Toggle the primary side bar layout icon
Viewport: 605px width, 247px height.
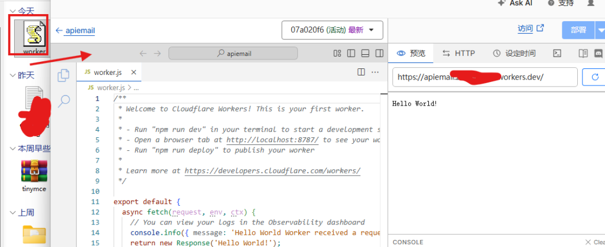point(351,54)
